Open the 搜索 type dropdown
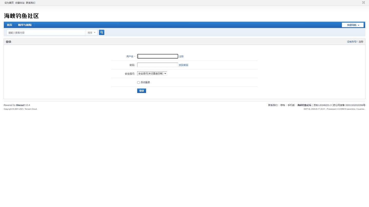 pyautogui.click(x=91, y=33)
